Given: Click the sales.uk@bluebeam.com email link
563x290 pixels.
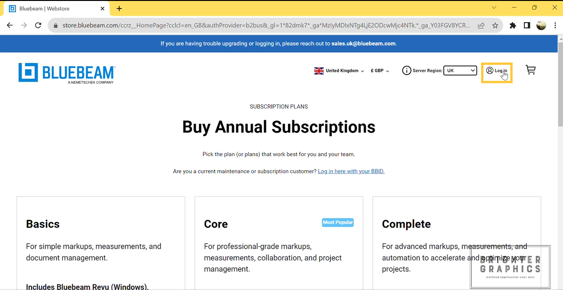Looking at the screenshot, I should pyautogui.click(x=363, y=44).
